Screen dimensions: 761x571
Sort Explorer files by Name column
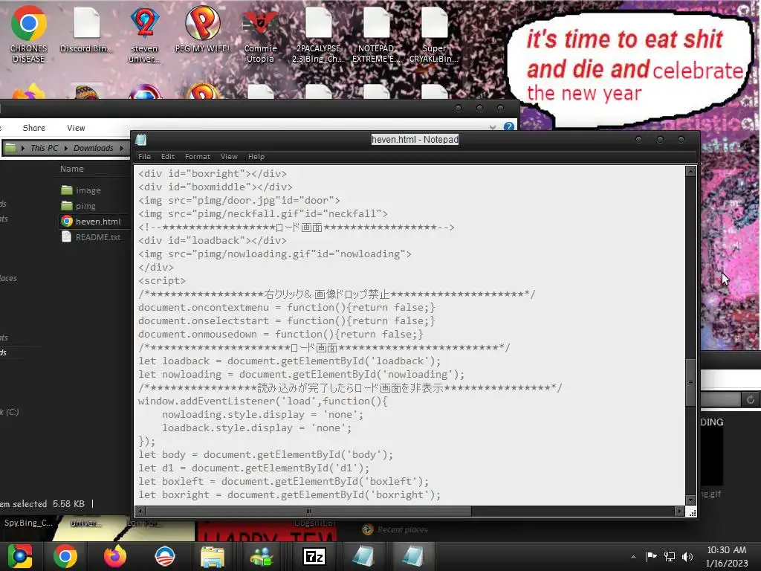72,169
